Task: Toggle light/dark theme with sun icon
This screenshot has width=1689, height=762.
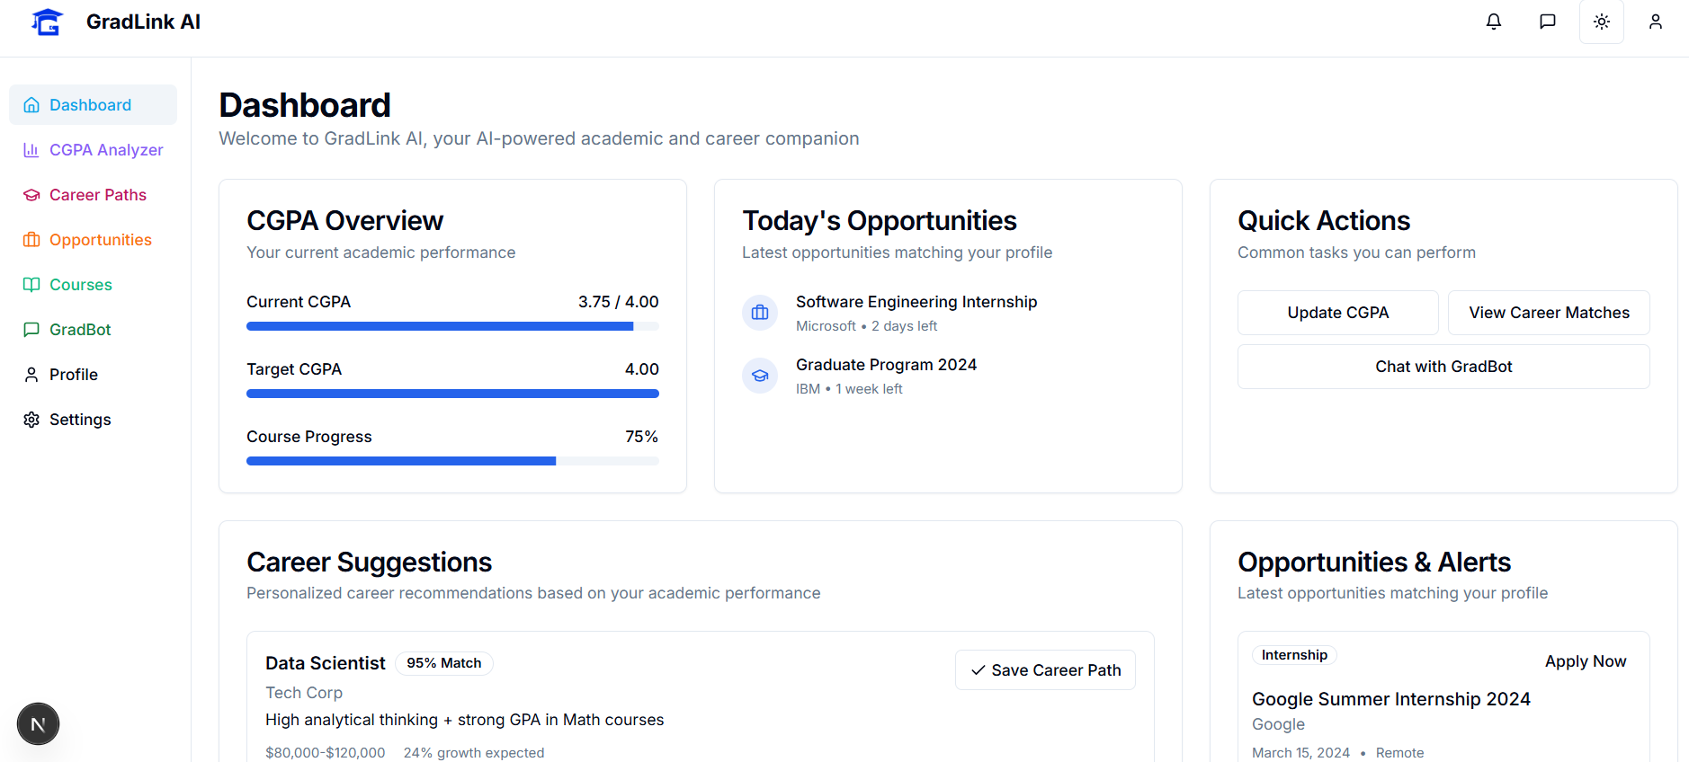Action: point(1601,22)
